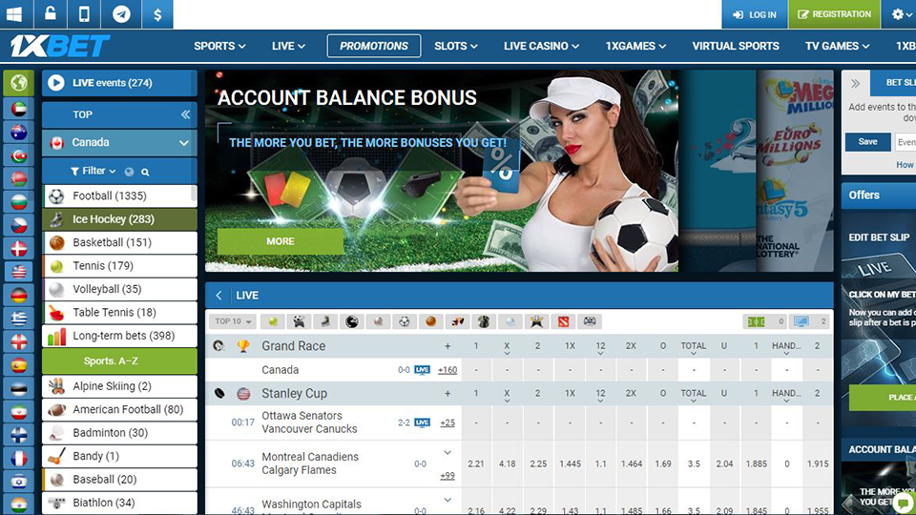Select Volleyball (35)
This screenshot has width=916, height=515.
tap(119, 289)
